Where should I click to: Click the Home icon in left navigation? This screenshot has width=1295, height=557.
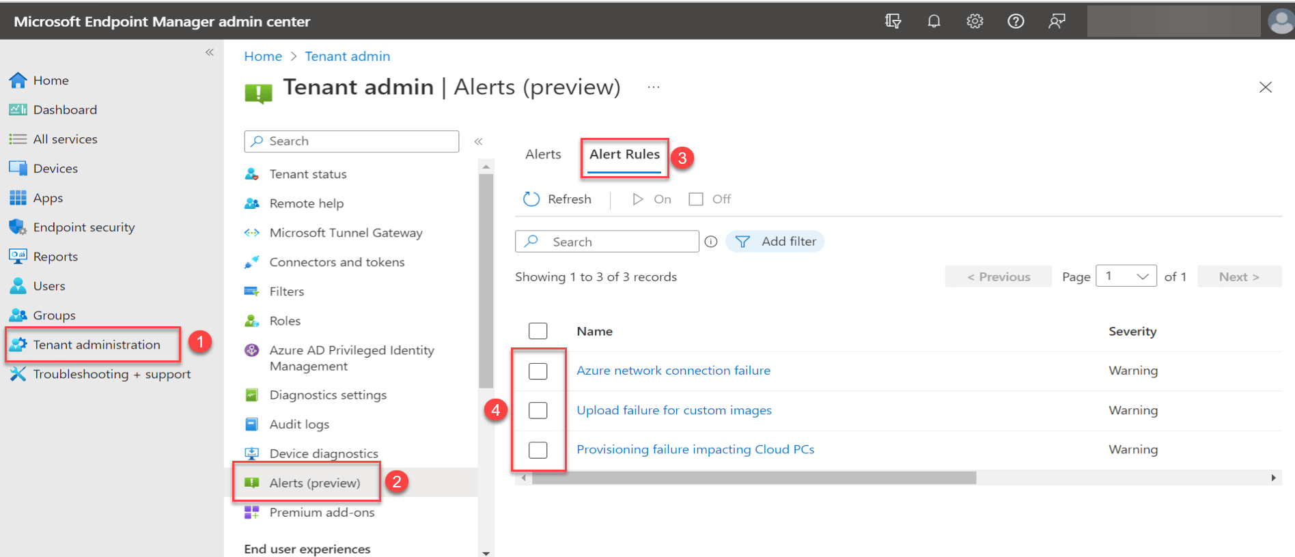(18, 81)
